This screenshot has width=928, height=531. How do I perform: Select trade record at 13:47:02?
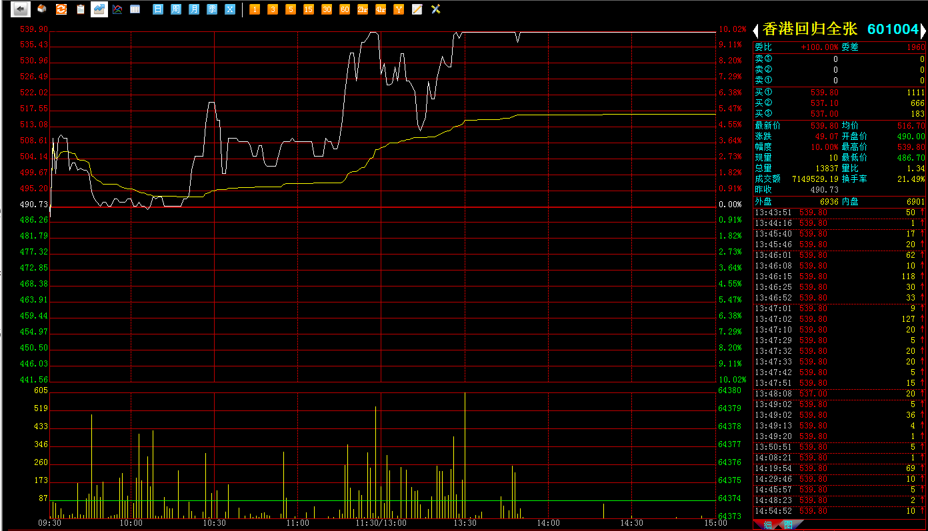coord(840,319)
